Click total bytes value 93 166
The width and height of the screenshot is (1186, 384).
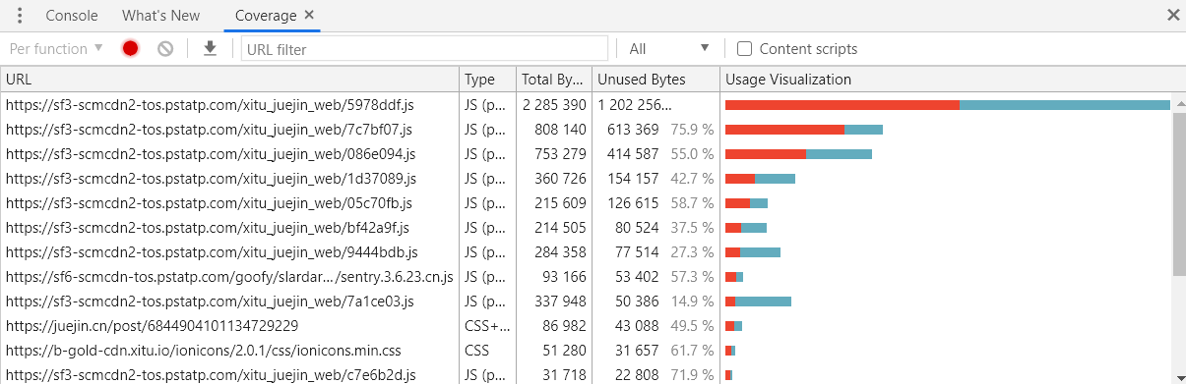tap(564, 276)
